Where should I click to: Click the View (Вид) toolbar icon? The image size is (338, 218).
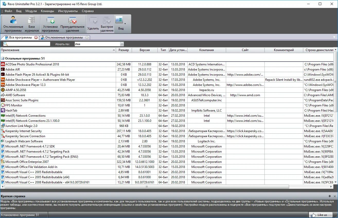(x=119, y=23)
